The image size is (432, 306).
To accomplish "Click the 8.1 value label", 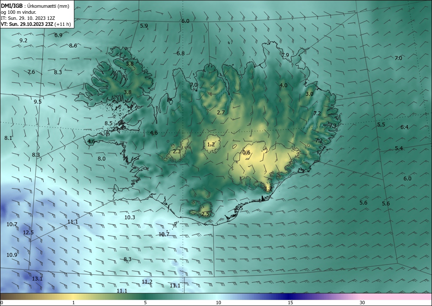I will [x=8, y=138].
